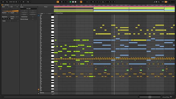Open the automation arm dropdown arrow
This screenshot has width=176, height=99.
[x=83, y=2]
